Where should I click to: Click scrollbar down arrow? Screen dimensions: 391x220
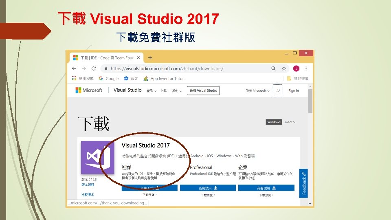tap(310, 204)
